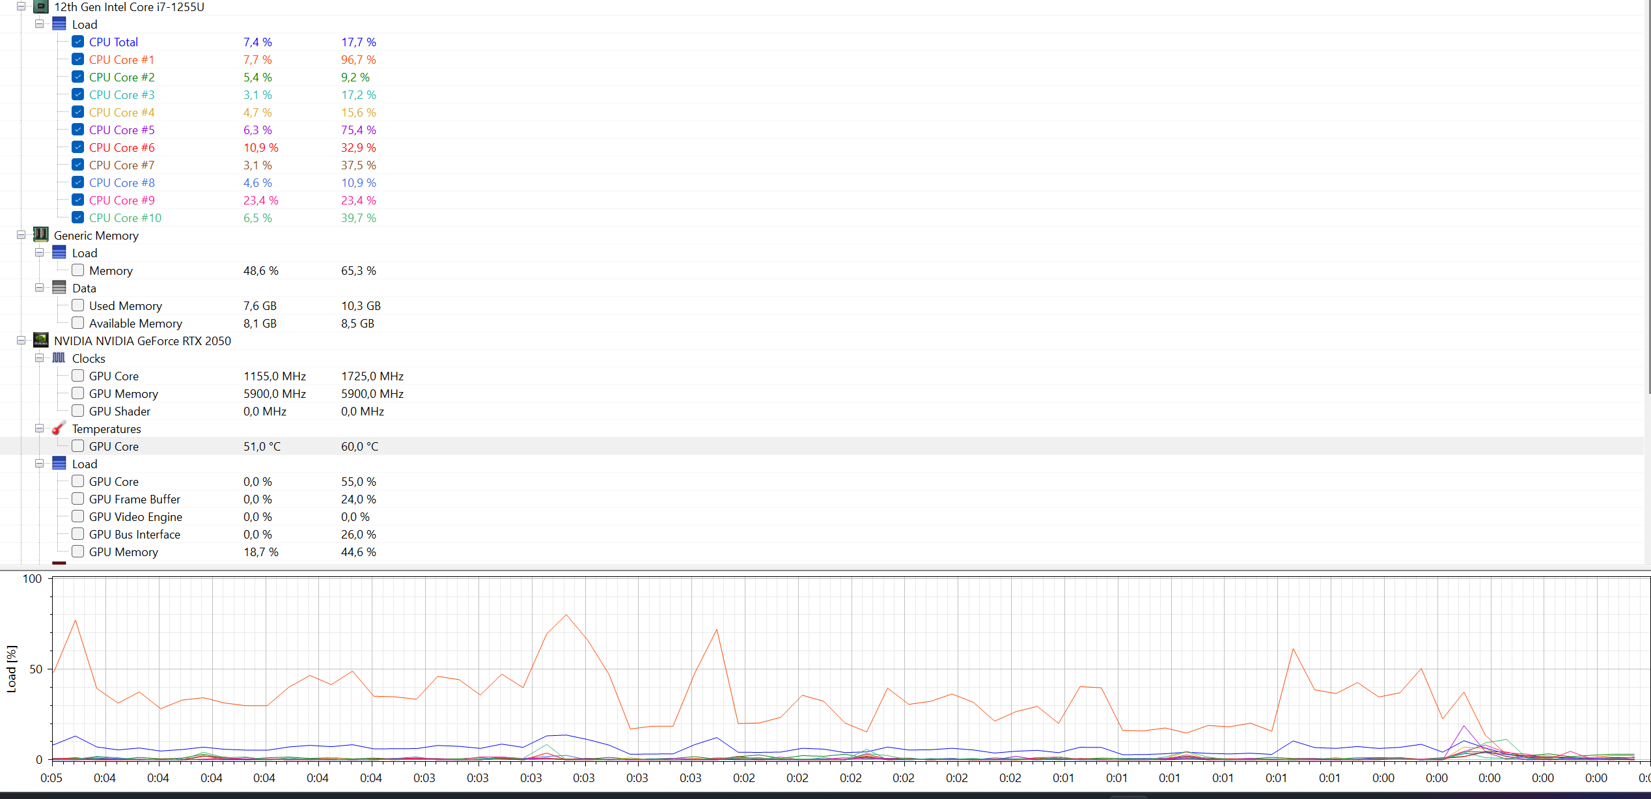Disable CPU Core #9 plot checkbox
1651x799 pixels.
(78, 201)
